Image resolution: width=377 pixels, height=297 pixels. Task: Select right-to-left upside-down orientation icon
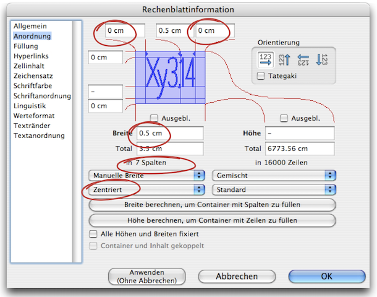coord(303,59)
